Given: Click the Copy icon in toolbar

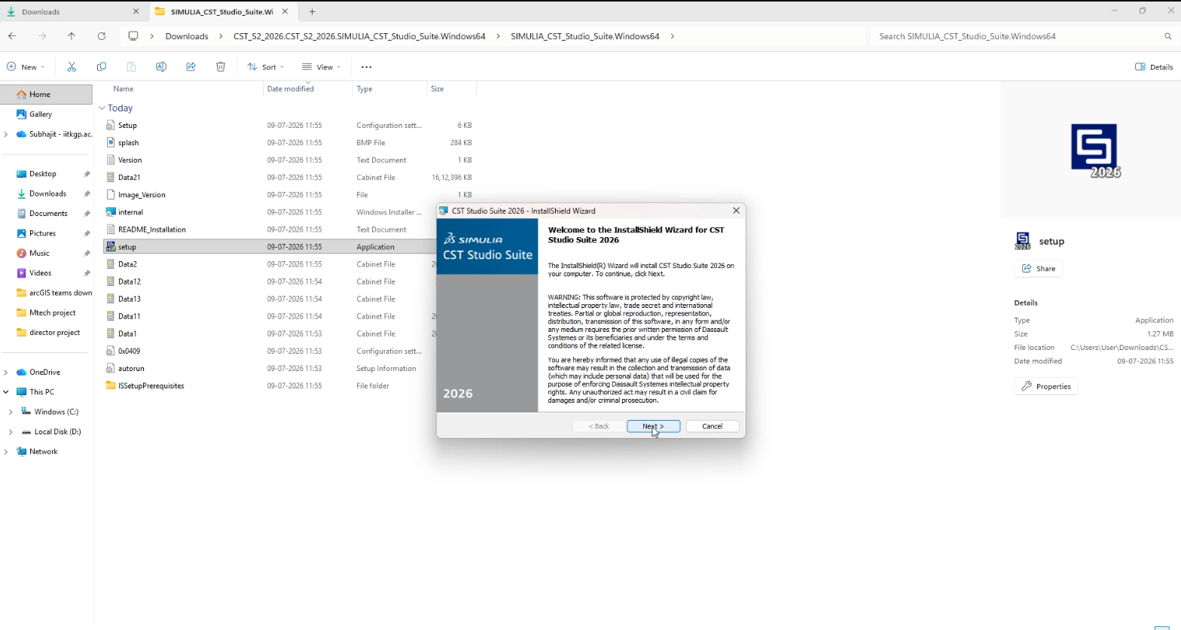Looking at the screenshot, I should point(102,67).
